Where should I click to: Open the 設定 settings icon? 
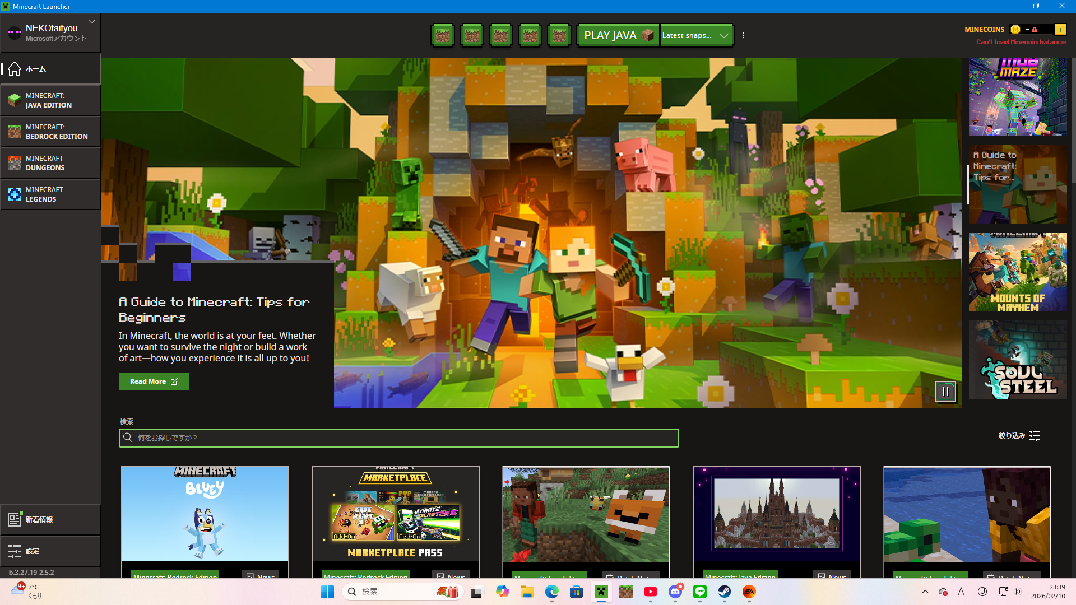tap(15, 551)
